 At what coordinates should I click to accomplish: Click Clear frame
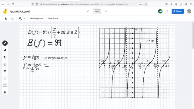click(53, 18)
